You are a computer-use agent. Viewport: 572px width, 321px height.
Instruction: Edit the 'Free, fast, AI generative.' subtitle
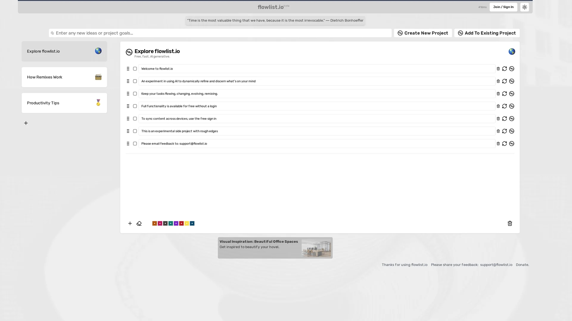152,56
